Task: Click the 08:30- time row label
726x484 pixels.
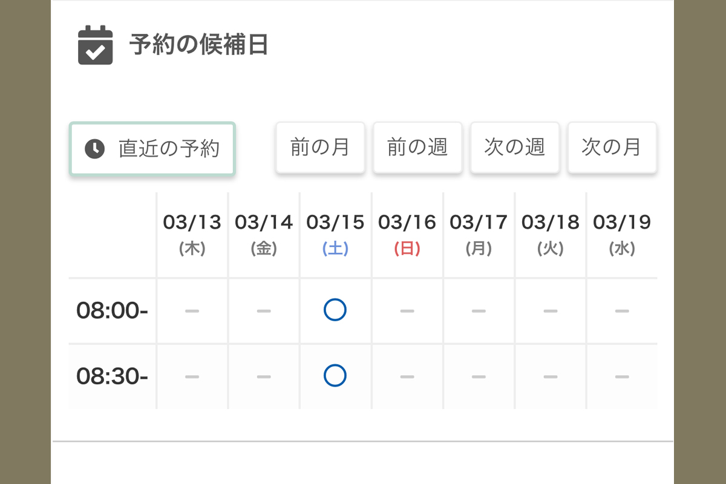Action: [113, 376]
